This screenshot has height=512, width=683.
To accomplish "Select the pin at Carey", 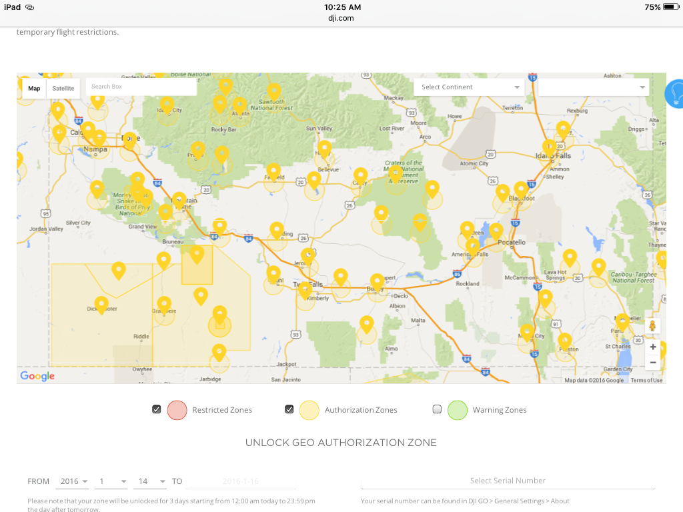I will coord(361,176).
